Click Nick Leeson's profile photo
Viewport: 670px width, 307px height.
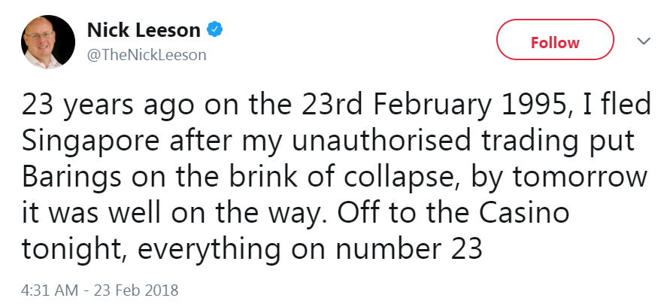tap(48, 42)
